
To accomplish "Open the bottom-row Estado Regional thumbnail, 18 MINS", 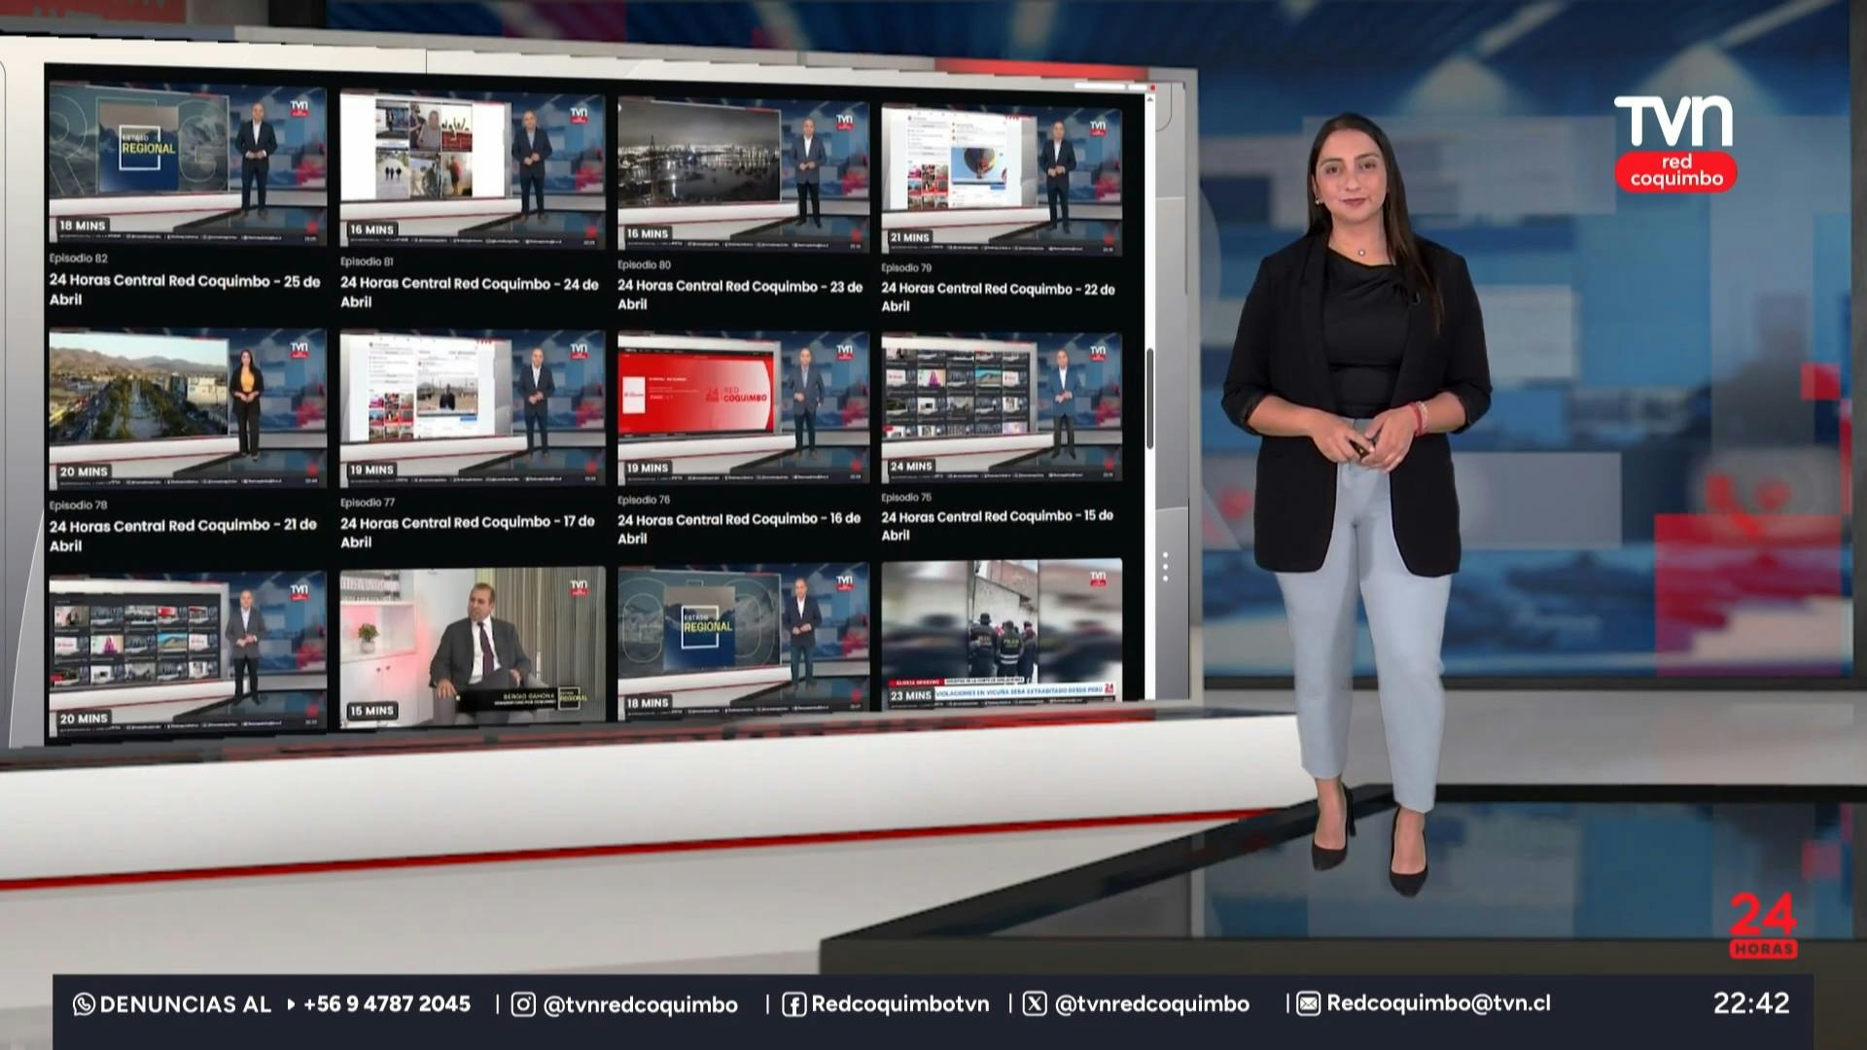I will click(x=744, y=640).
